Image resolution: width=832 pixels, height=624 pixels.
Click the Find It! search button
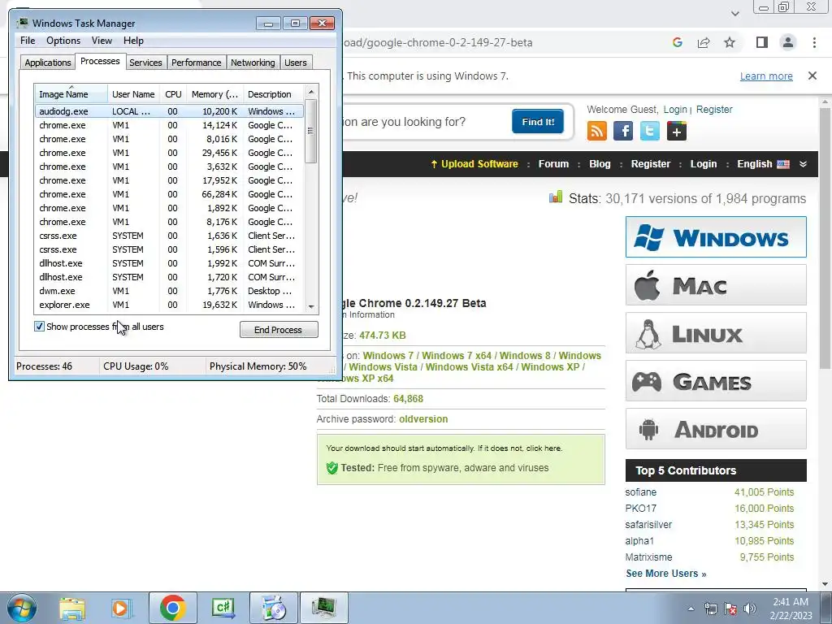click(x=538, y=122)
